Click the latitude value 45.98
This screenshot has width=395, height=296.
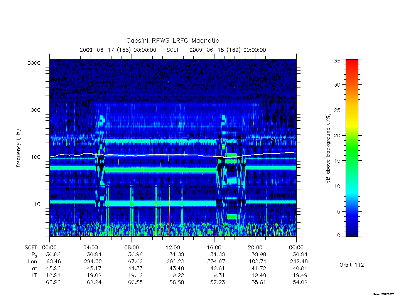tap(53, 269)
